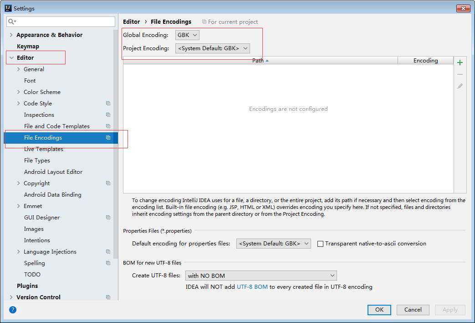This screenshot has width=475, height=323.
Task: Open the Keymap settings page
Action: click(x=28, y=46)
